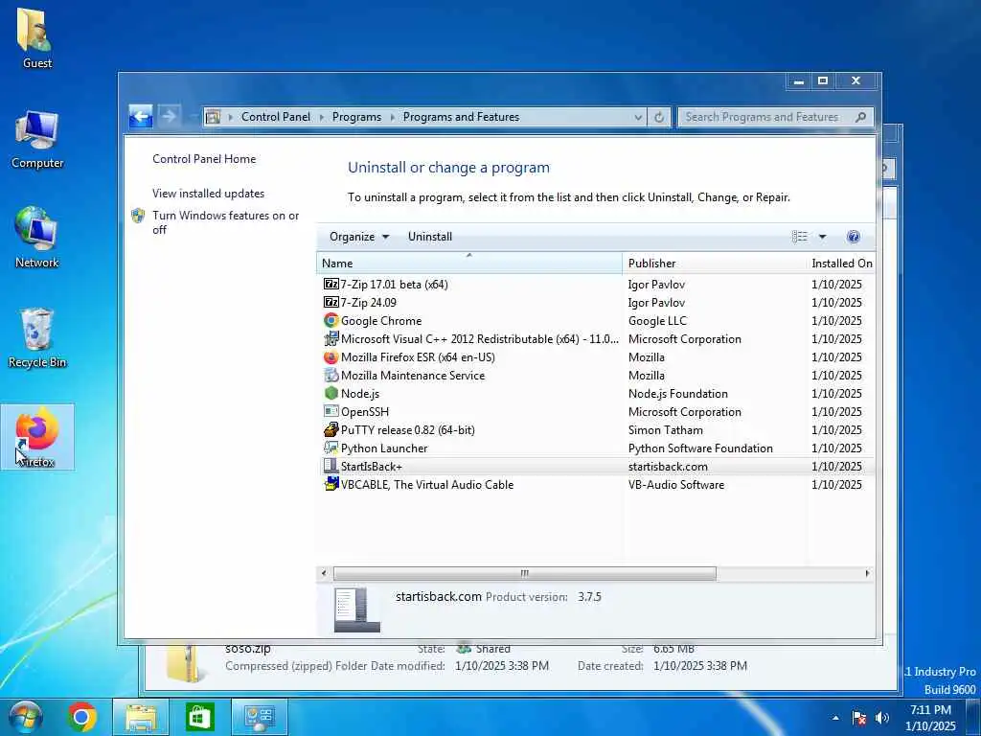Click the horizontal scrollbar left arrow

[x=324, y=573]
